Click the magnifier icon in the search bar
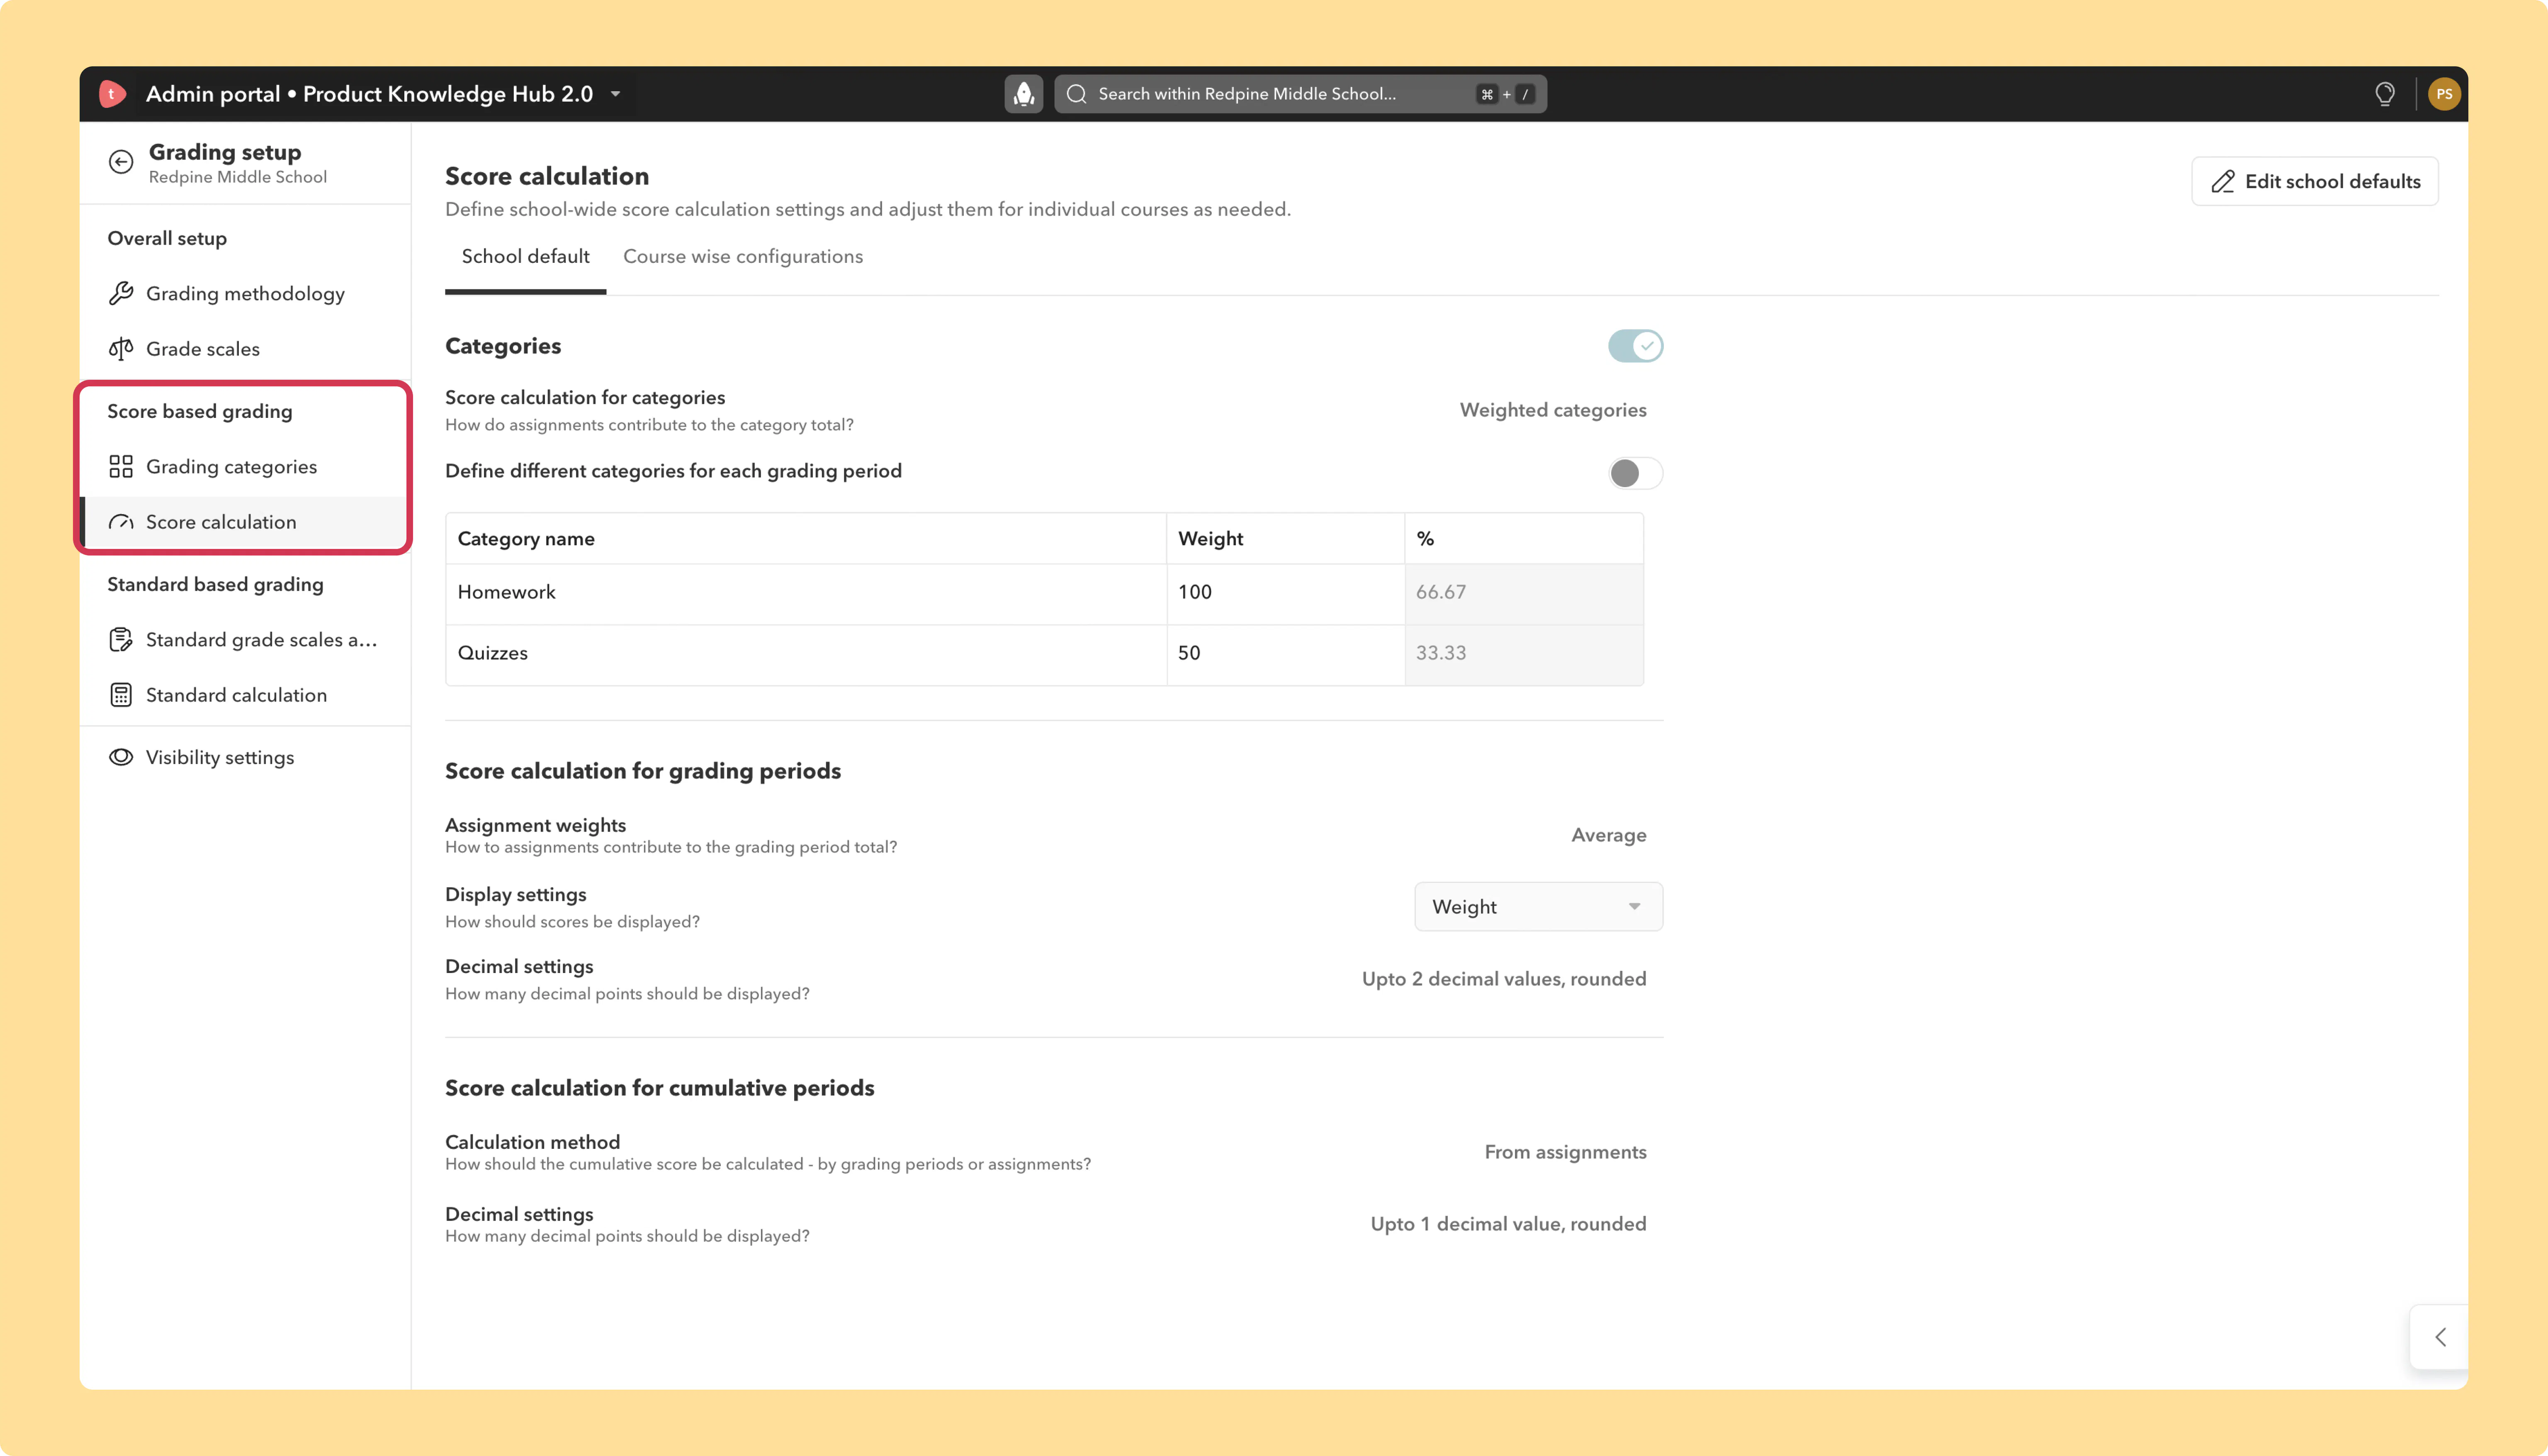2548x1456 pixels. click(1076, 94)
